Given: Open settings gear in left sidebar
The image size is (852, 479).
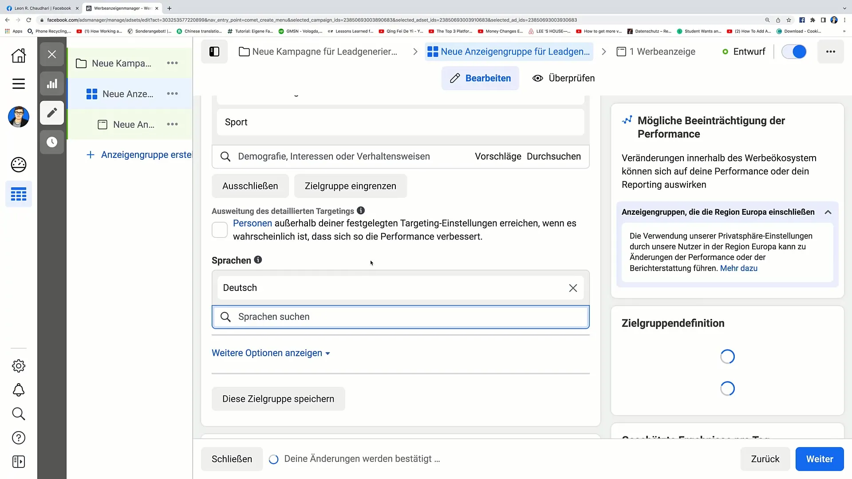Looking at the screenshot, I should click(19, 366).
